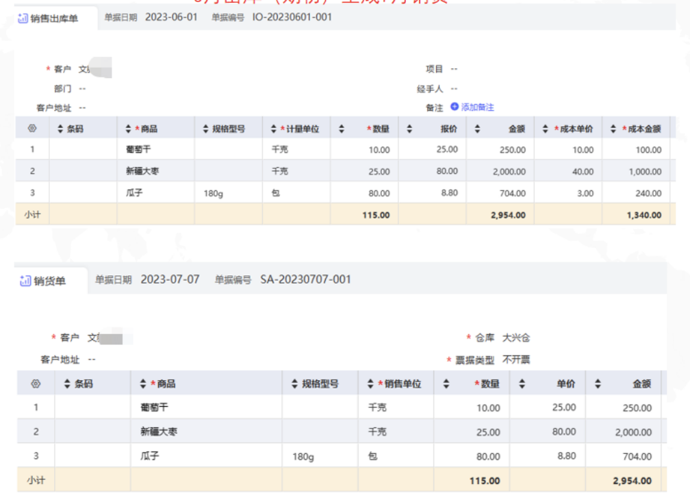Click the 添加备注 link
Viewport: 690px width, 493px height.
[x=478, y=108]
